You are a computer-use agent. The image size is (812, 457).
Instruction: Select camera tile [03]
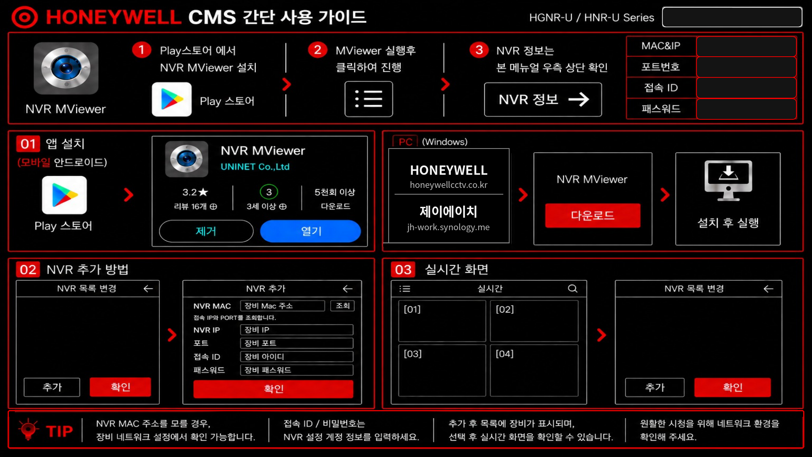tap(442, 370)
